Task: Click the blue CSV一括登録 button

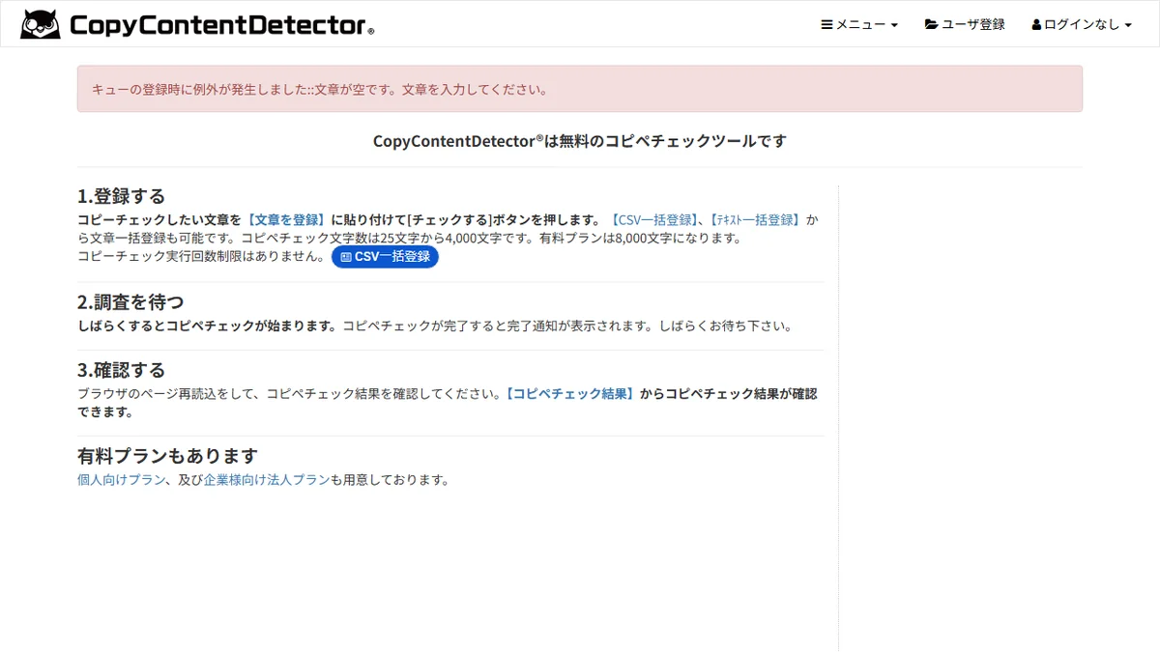Action: [385, 257]
